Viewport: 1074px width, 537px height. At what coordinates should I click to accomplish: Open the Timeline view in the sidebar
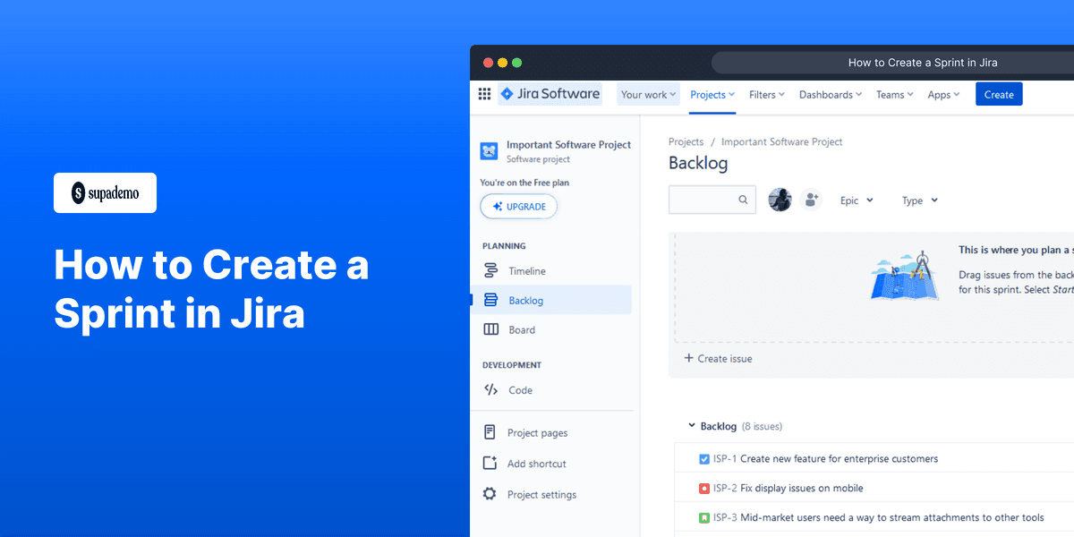click(526, 270)
